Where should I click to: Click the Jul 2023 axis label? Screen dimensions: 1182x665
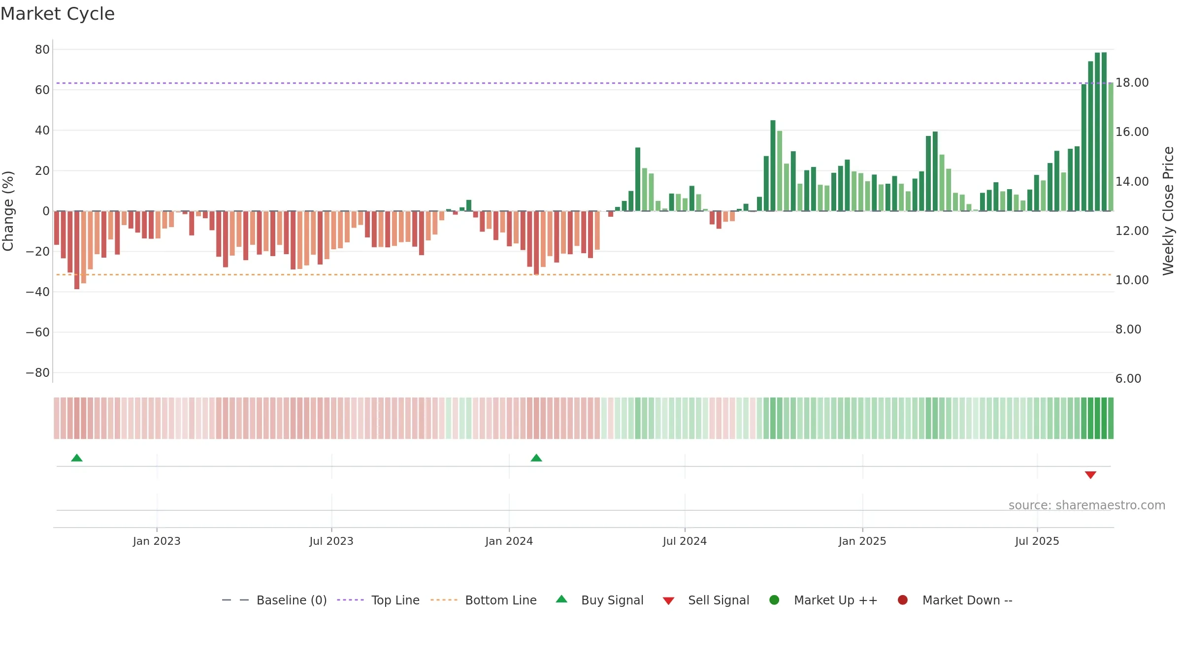pos(331,541)
